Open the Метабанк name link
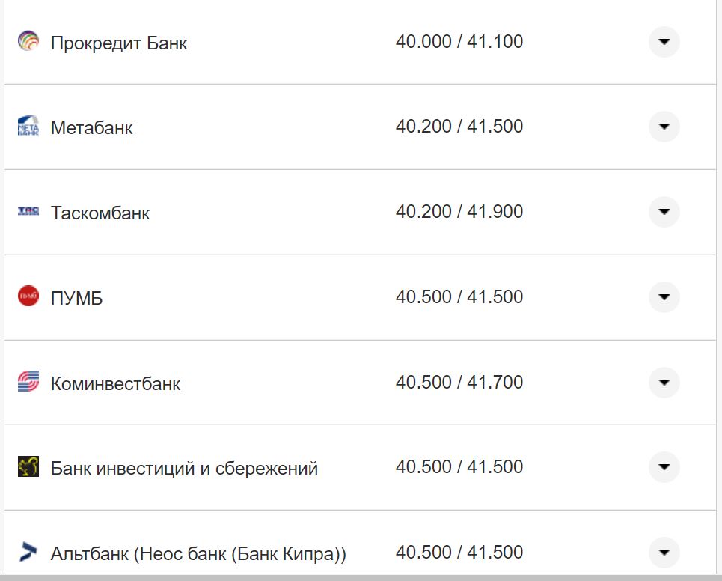 (x=91, y=128)
